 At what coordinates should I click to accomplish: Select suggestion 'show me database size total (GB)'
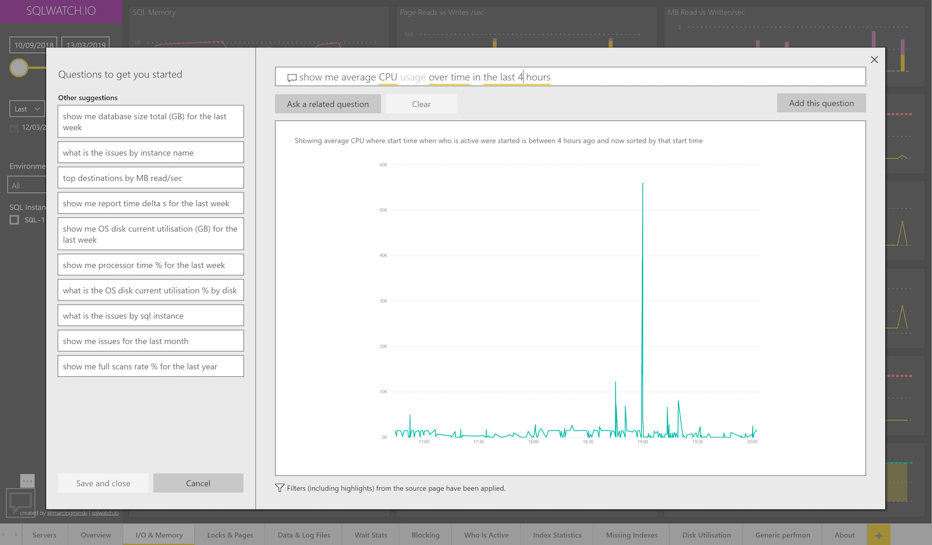point(151,121)
